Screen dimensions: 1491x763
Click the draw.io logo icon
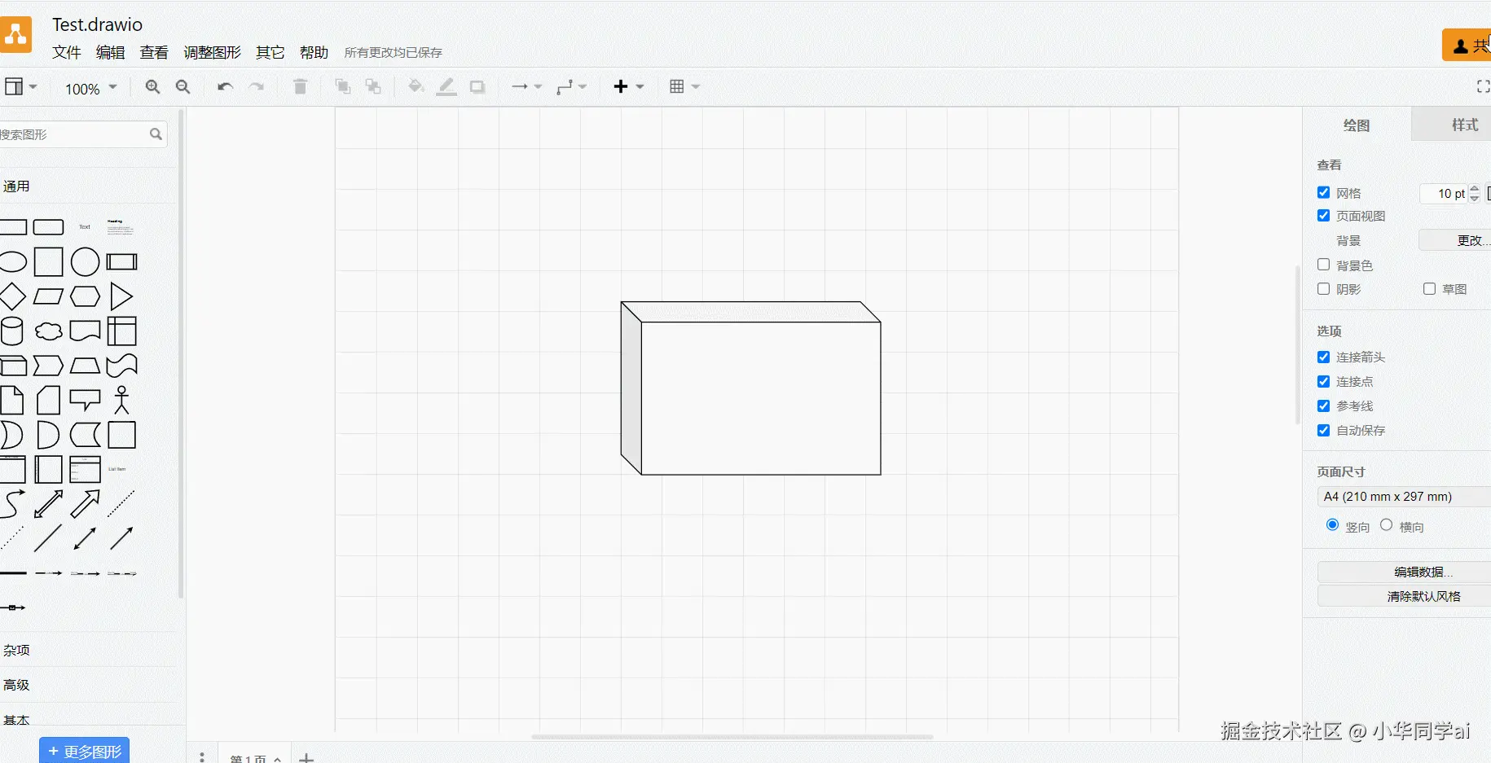pyautogui.click(x=15, y=34)
